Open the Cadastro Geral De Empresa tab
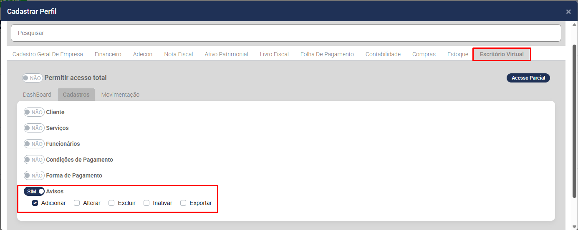Screen dimensions: 578x230 pyautogui.click(x=48, y=54)
